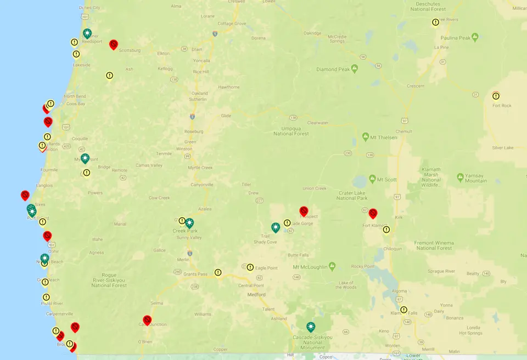Open the teal marker near Trail
The image size is (527, 360).
pyautogui.click(x=276, y=227)
